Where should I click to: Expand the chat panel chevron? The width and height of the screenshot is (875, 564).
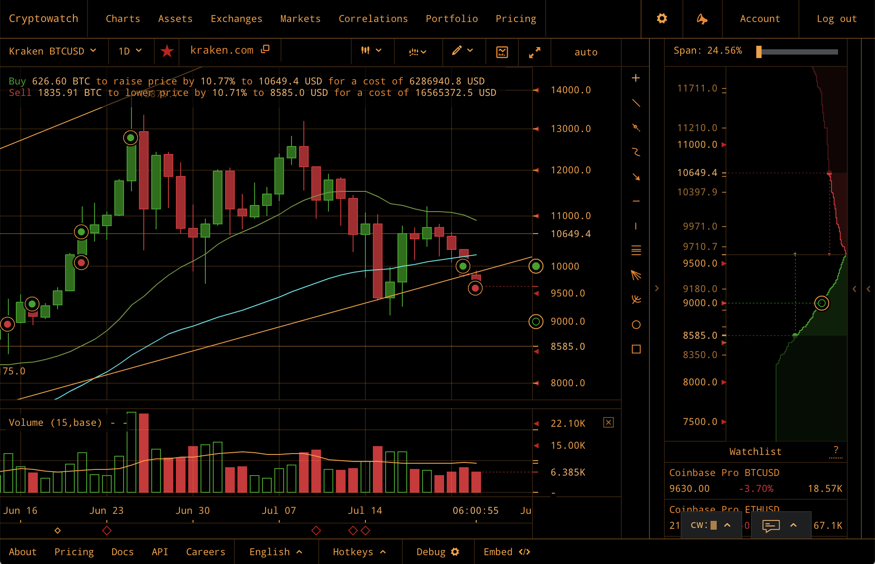[x=794, y=525]
